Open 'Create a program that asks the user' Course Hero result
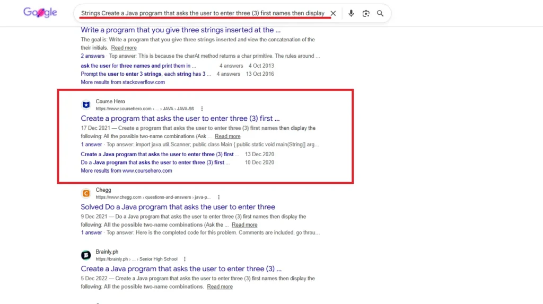Image resolution: width=543 pixels, height=304 pixels. point(180,118)
